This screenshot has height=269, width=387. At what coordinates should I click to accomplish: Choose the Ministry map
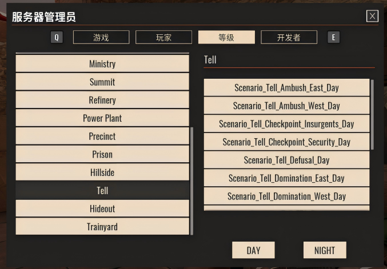tap(102, 64)
